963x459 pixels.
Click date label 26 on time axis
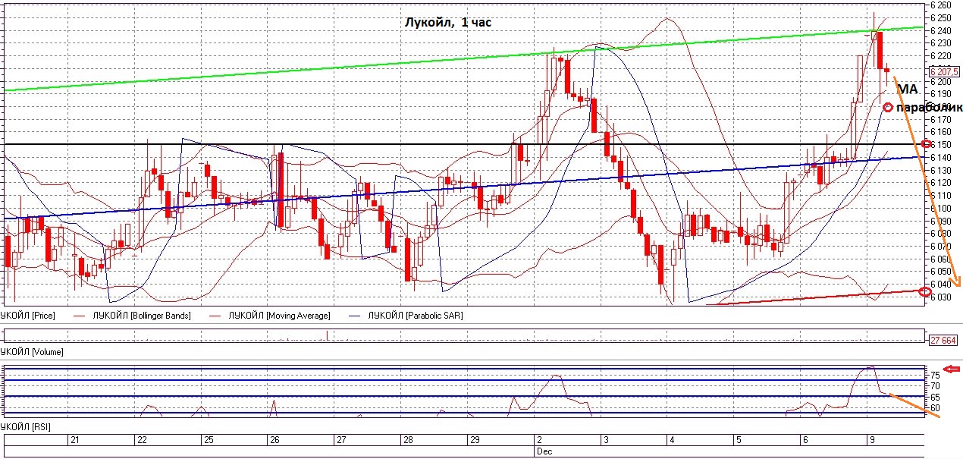click(x=274, y=439)
